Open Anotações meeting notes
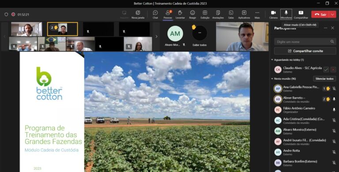Viewport: 339px width, 172px height. pos(218,15)
